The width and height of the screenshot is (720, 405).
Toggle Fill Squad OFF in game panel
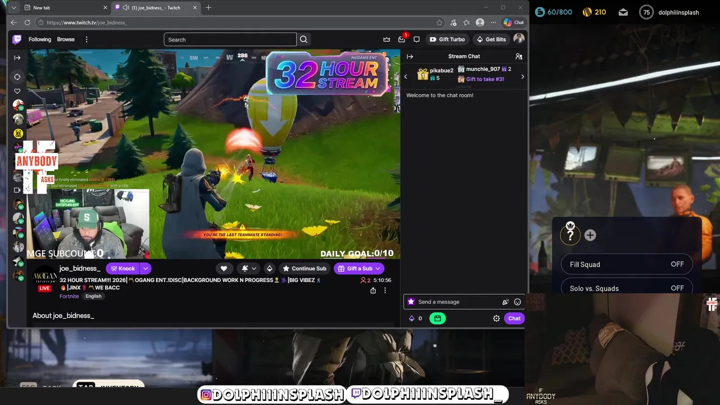point(627,264)
